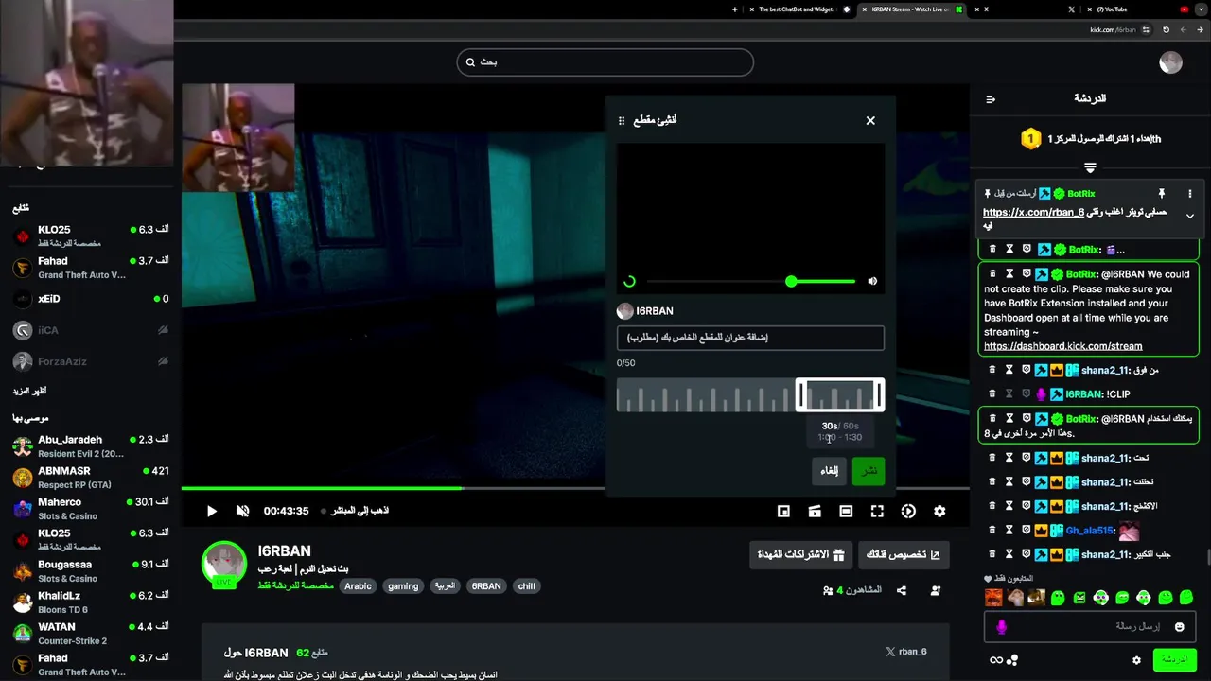Open the user-add icon beside share

[936, 590]
